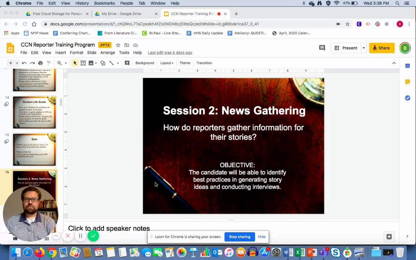The image size is (416, 260).
Task: Click the Chrome home button
Action: (34, 24)
